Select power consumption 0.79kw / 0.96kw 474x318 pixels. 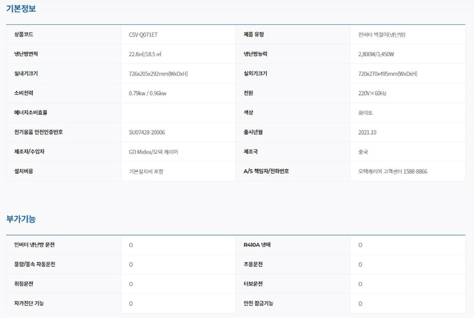[147, 93]
